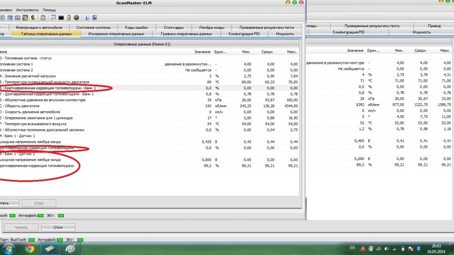454x255 pixels.
Task: Switch to Измерения оперативных данных tab
Action: tap(116, 34)
